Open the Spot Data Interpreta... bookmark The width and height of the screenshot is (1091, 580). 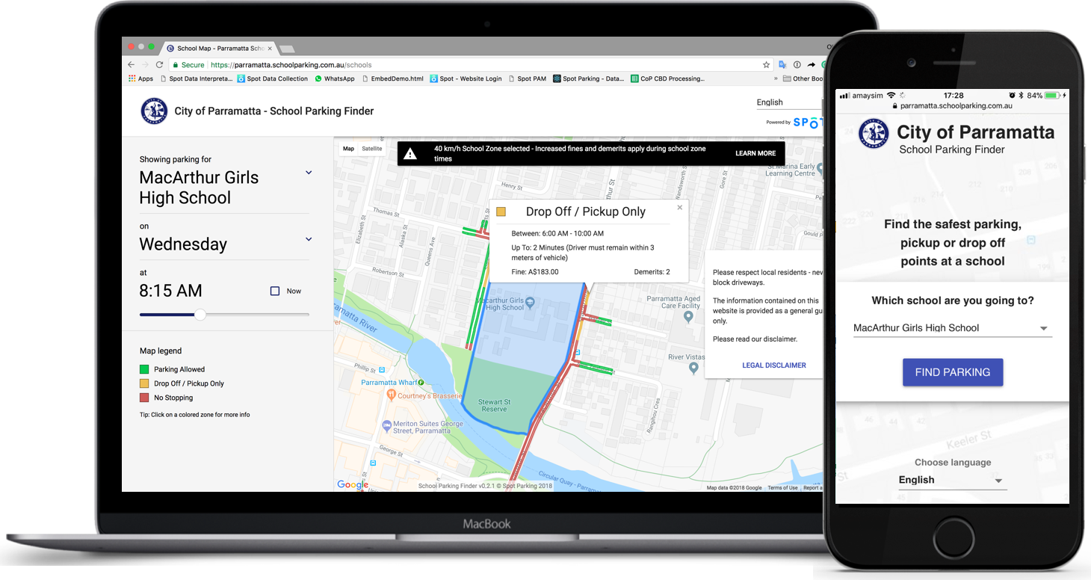coord(197,78)
